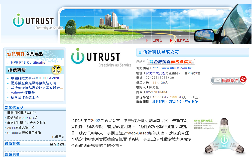Open the yahoo分類廣告 listing
This screenshot has height=157, width=252.
(23, 93)
